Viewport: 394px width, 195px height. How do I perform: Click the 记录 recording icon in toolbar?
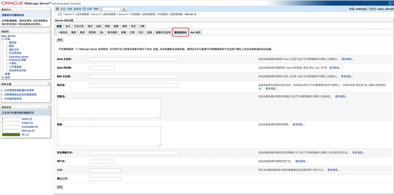[84, 9]
